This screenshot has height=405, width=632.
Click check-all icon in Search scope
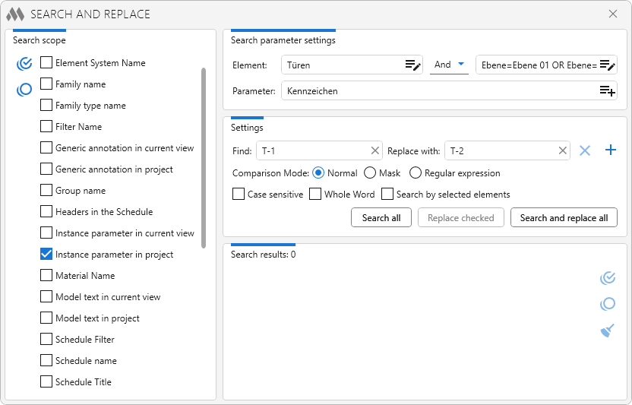click(x=24, y=64)
